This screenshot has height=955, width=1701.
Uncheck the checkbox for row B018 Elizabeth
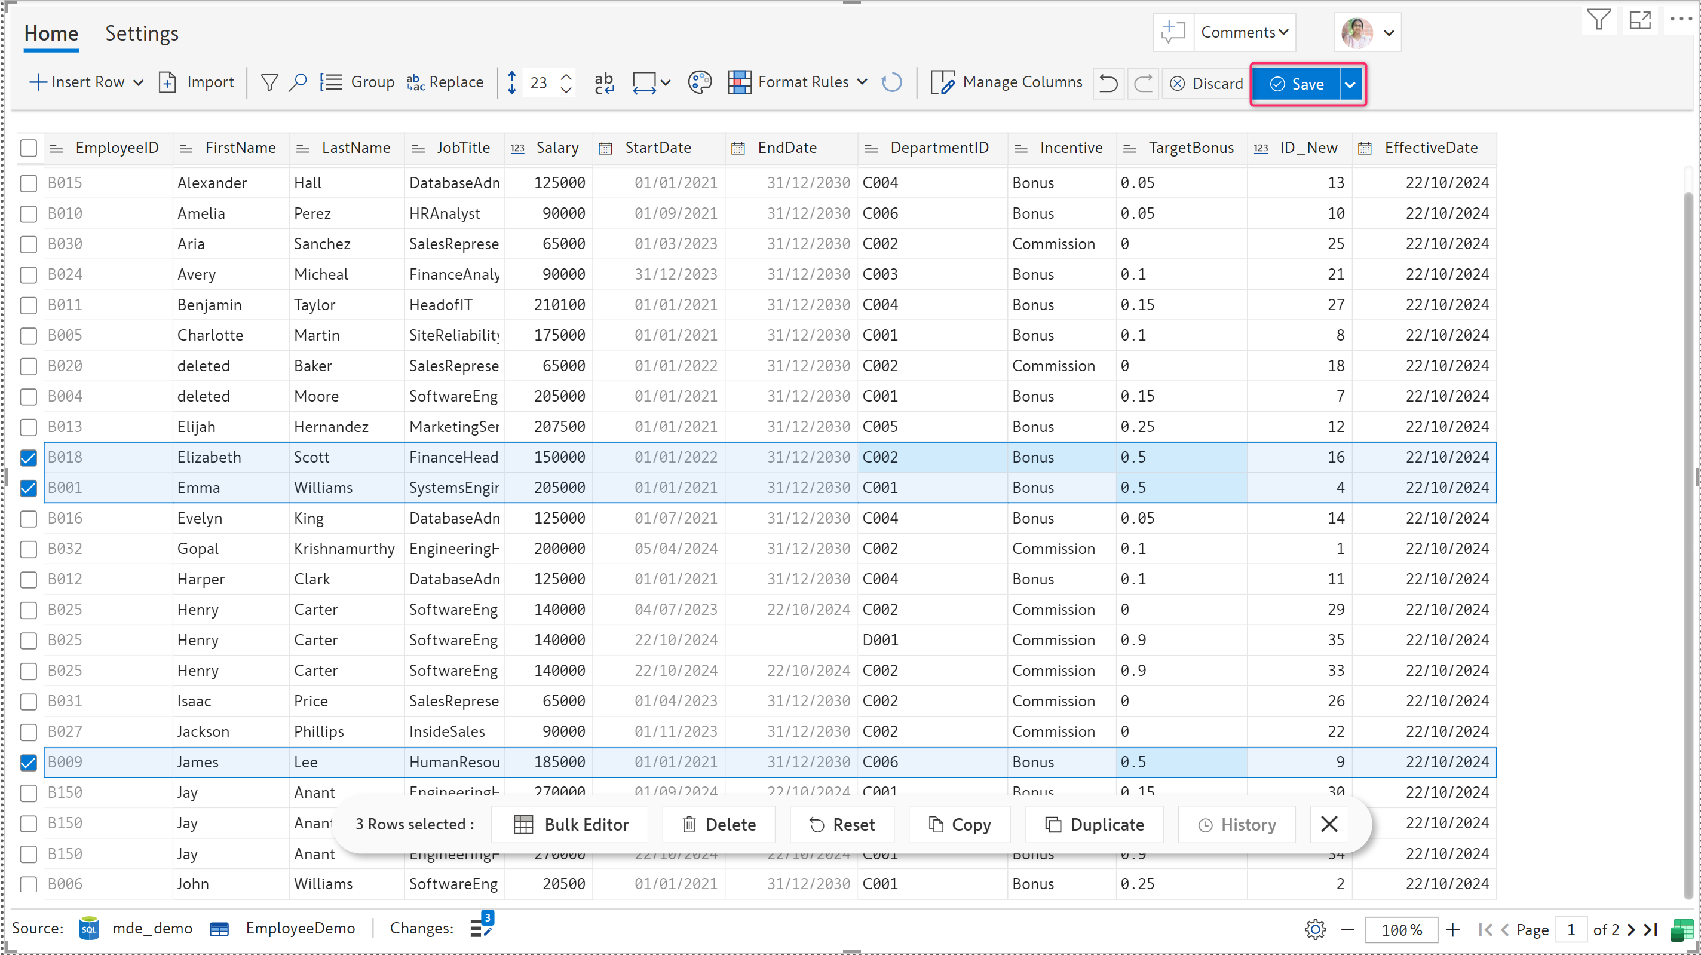(x=29, y=457)
